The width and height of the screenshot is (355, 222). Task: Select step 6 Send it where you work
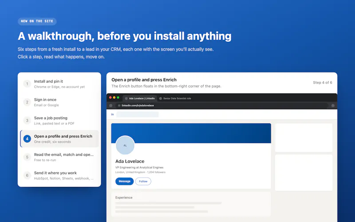click(x=59, y=175)
